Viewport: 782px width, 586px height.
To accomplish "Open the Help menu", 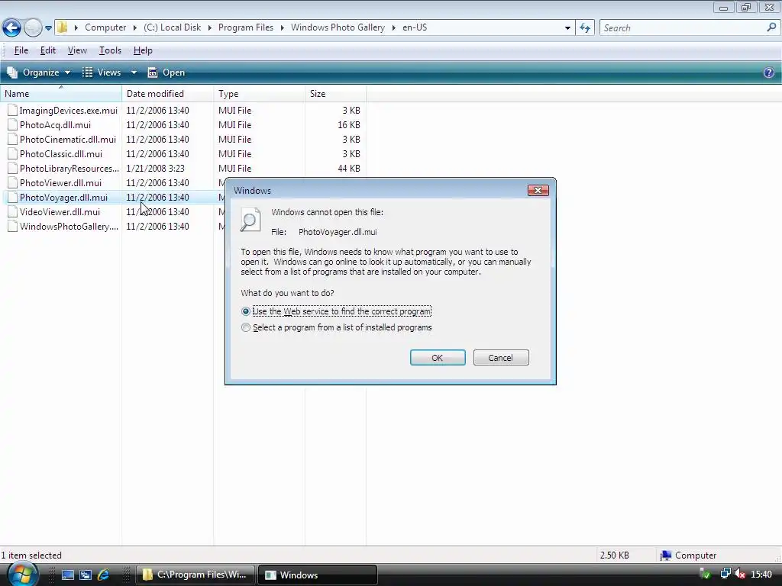I will 143,50.
